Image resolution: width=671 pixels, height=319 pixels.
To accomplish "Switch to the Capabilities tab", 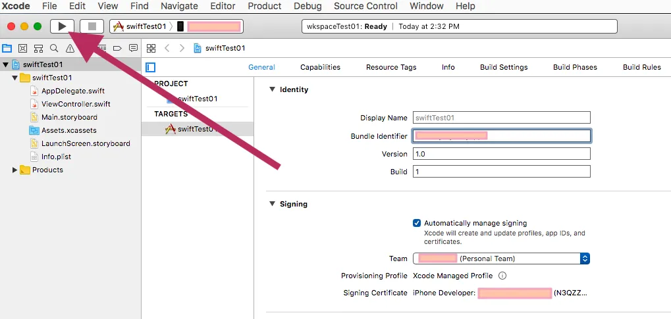I will pos(320,67).
